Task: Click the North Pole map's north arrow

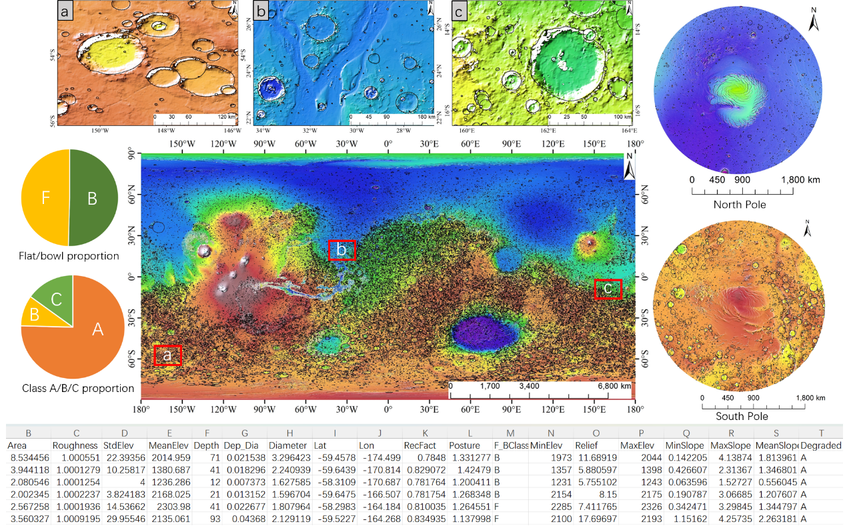Action: [x=814, y=21]
